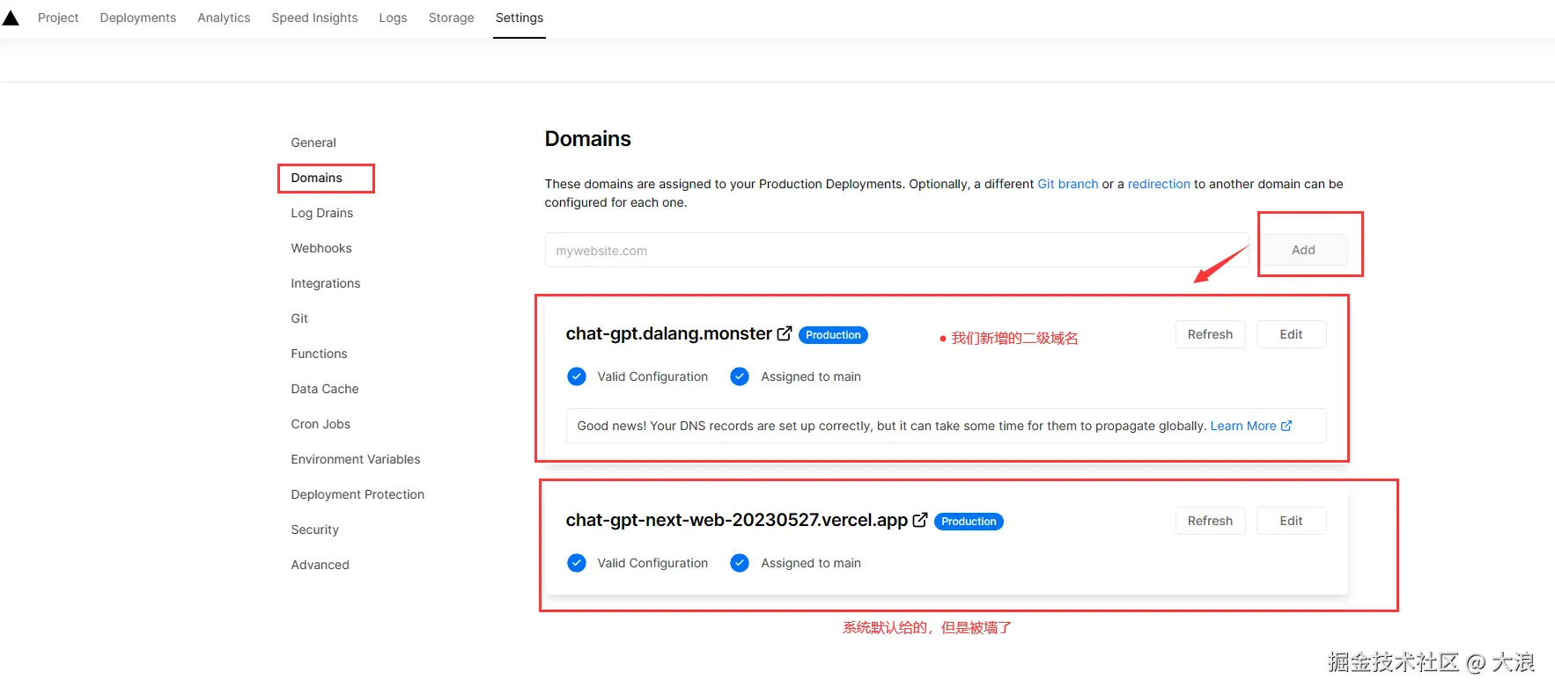This screenshot has height=694, width=1555.
Task: Edit the chat-gpt.dalang.monster domain
Action: [1291, 334]
